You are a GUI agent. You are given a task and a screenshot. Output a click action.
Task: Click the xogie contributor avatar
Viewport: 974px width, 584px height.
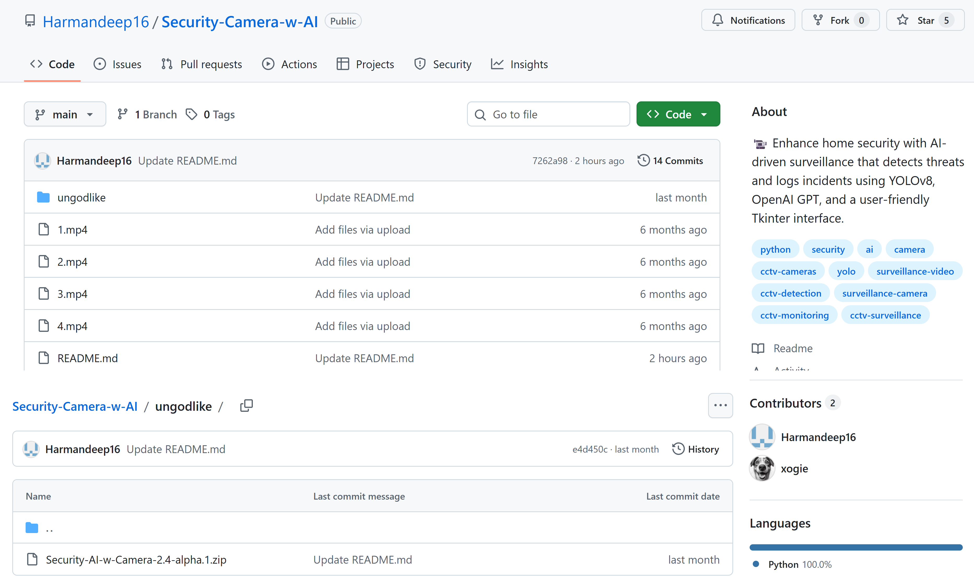point(762,468)
